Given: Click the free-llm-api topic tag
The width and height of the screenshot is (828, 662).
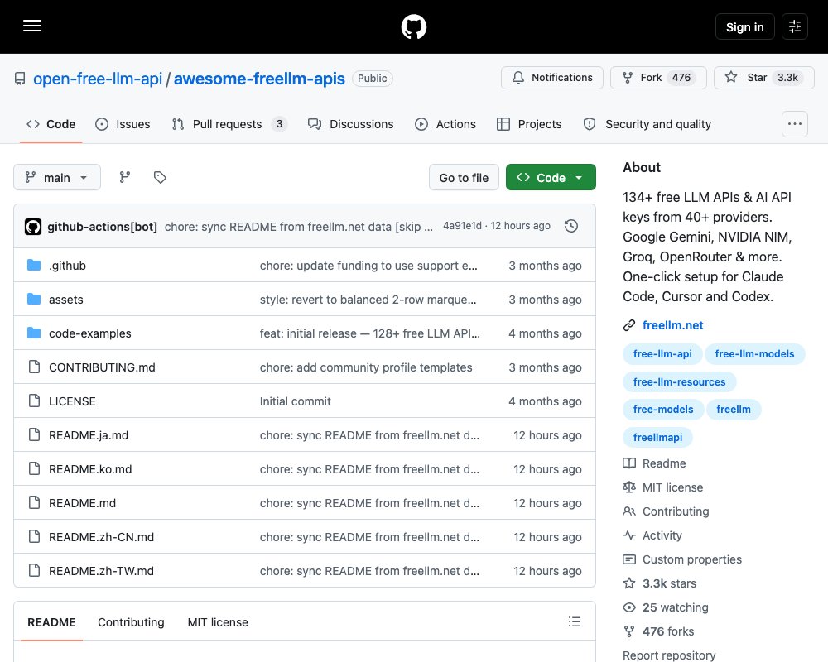Looking at the screenshot, I should click(x=662, y=353).
